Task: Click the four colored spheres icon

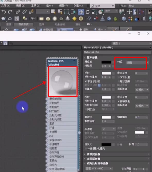Action: (x=130, y=19)
